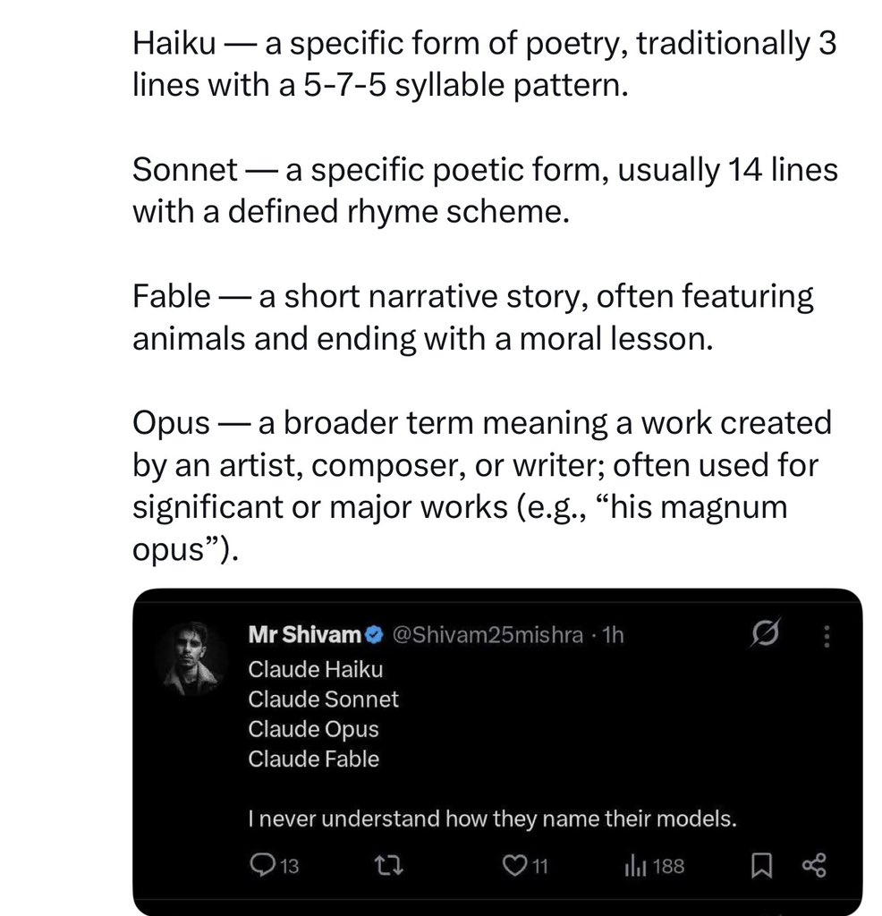Open the 1h timestamp link
882x916 pixels.
pyautogui.click(x=613, y=634)
